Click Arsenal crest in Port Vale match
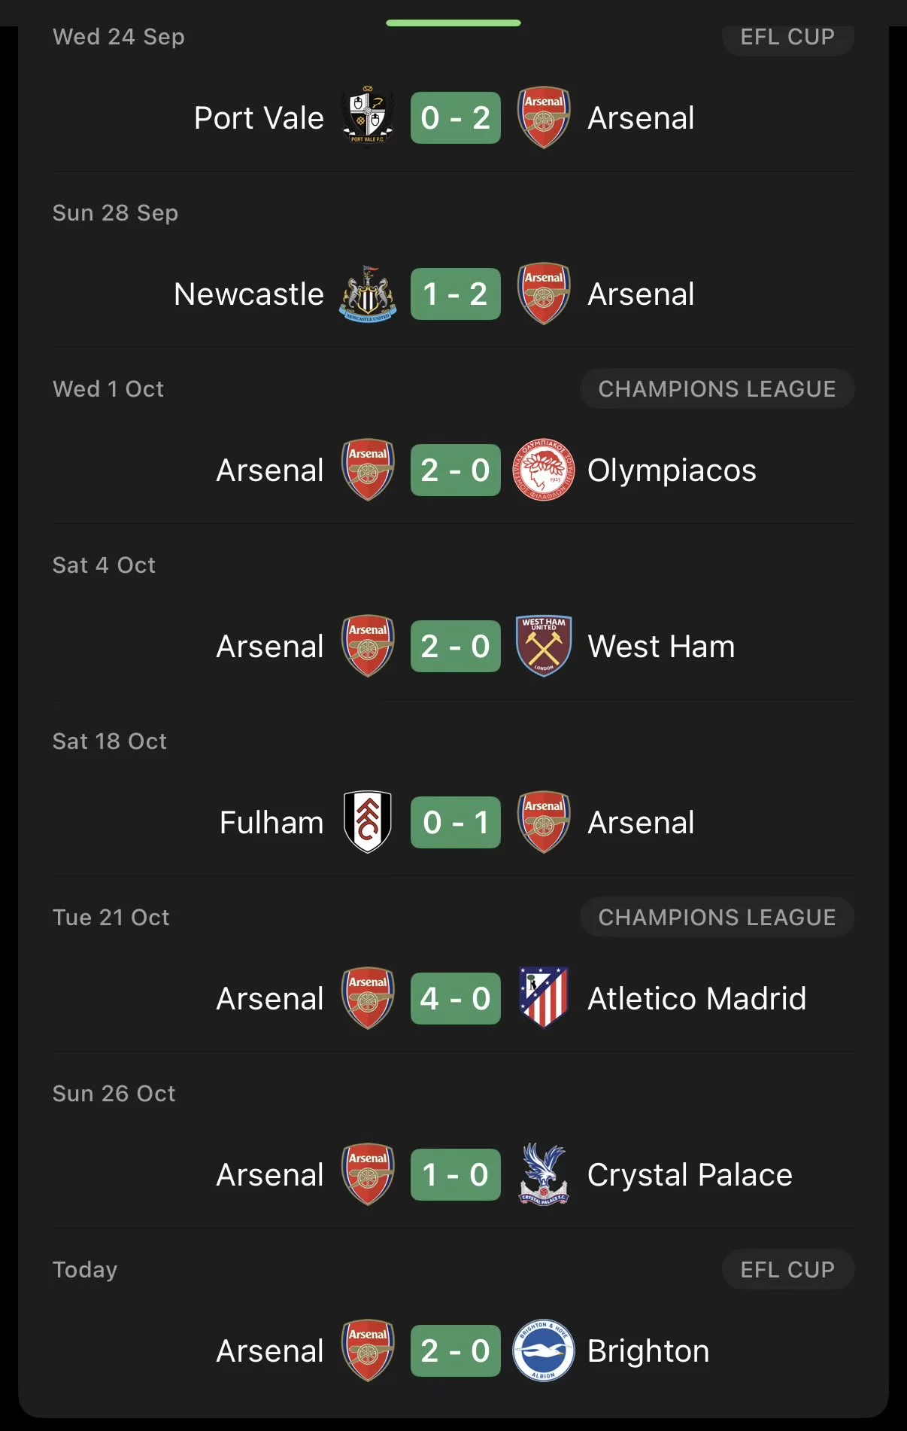The height and width of the screenshot is (1431, 907). pyautogui.click(x=544, y=117)
